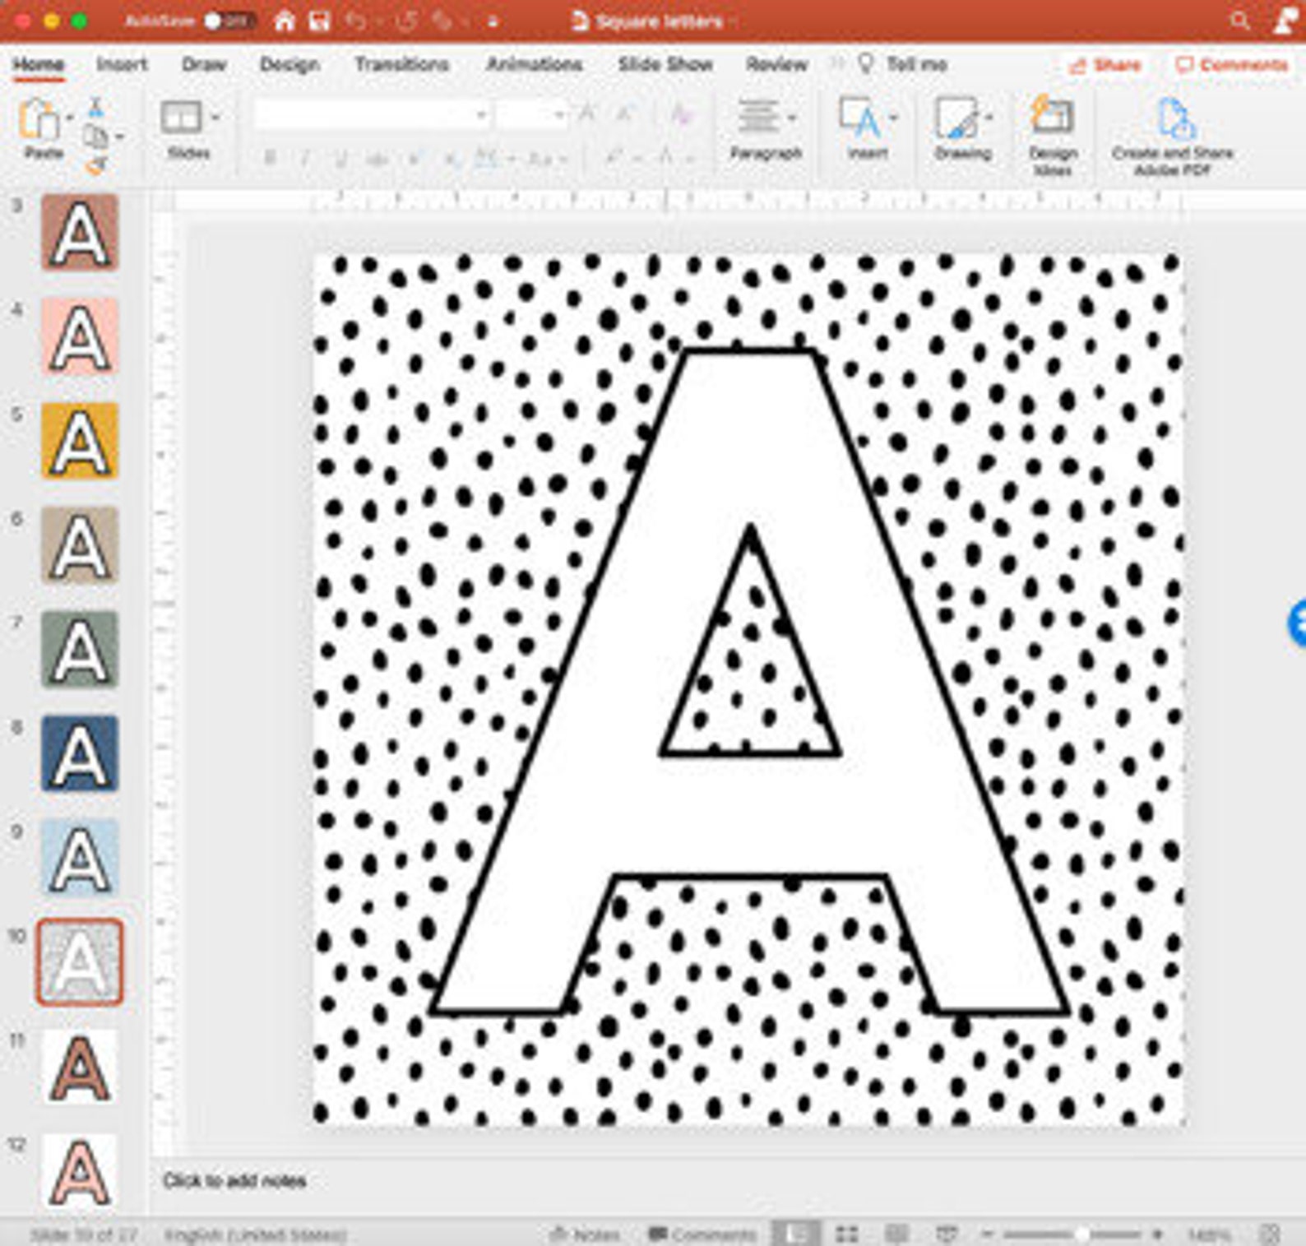Open the font name combo box
Viewport: 1306px width, 1246px height.
pyautogui.click(x=371, y=115)
